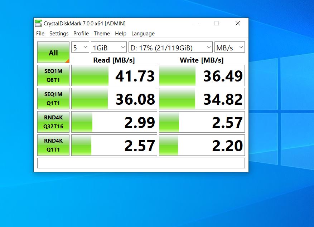Click the Read [MB/s] column header

(x=114, y=60)
